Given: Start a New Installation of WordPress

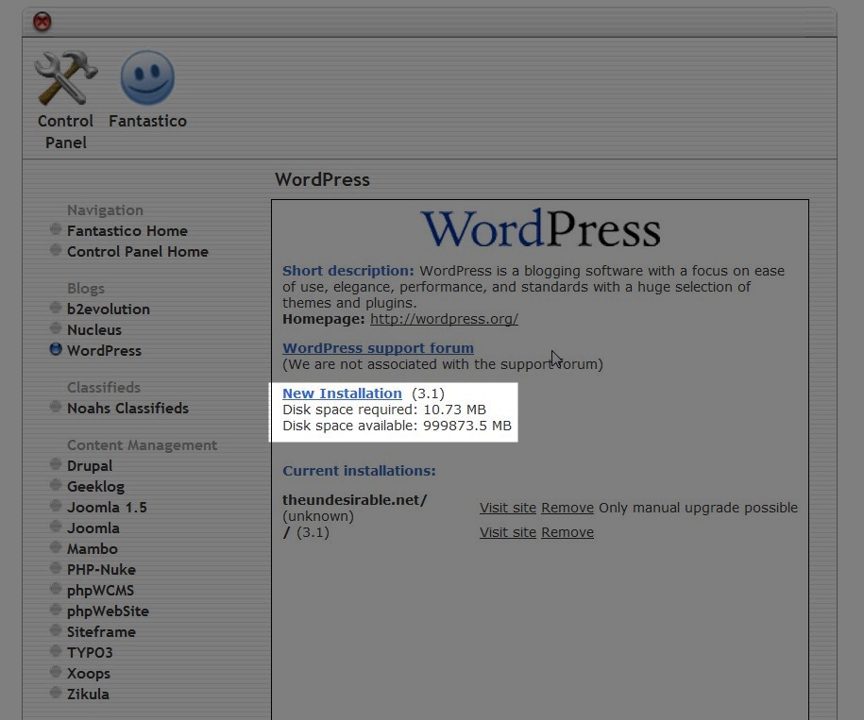Looking at the screenshot, I should tap(342, 393).
